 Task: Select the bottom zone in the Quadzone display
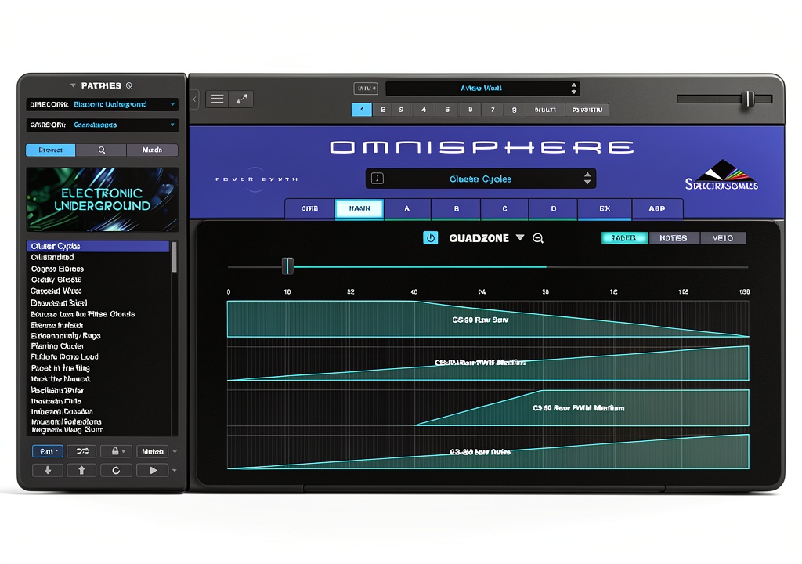click(x=488, y=451)
